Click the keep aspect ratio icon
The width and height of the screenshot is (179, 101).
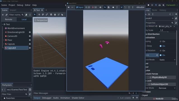pyautogui.click(x=122, y=7)
